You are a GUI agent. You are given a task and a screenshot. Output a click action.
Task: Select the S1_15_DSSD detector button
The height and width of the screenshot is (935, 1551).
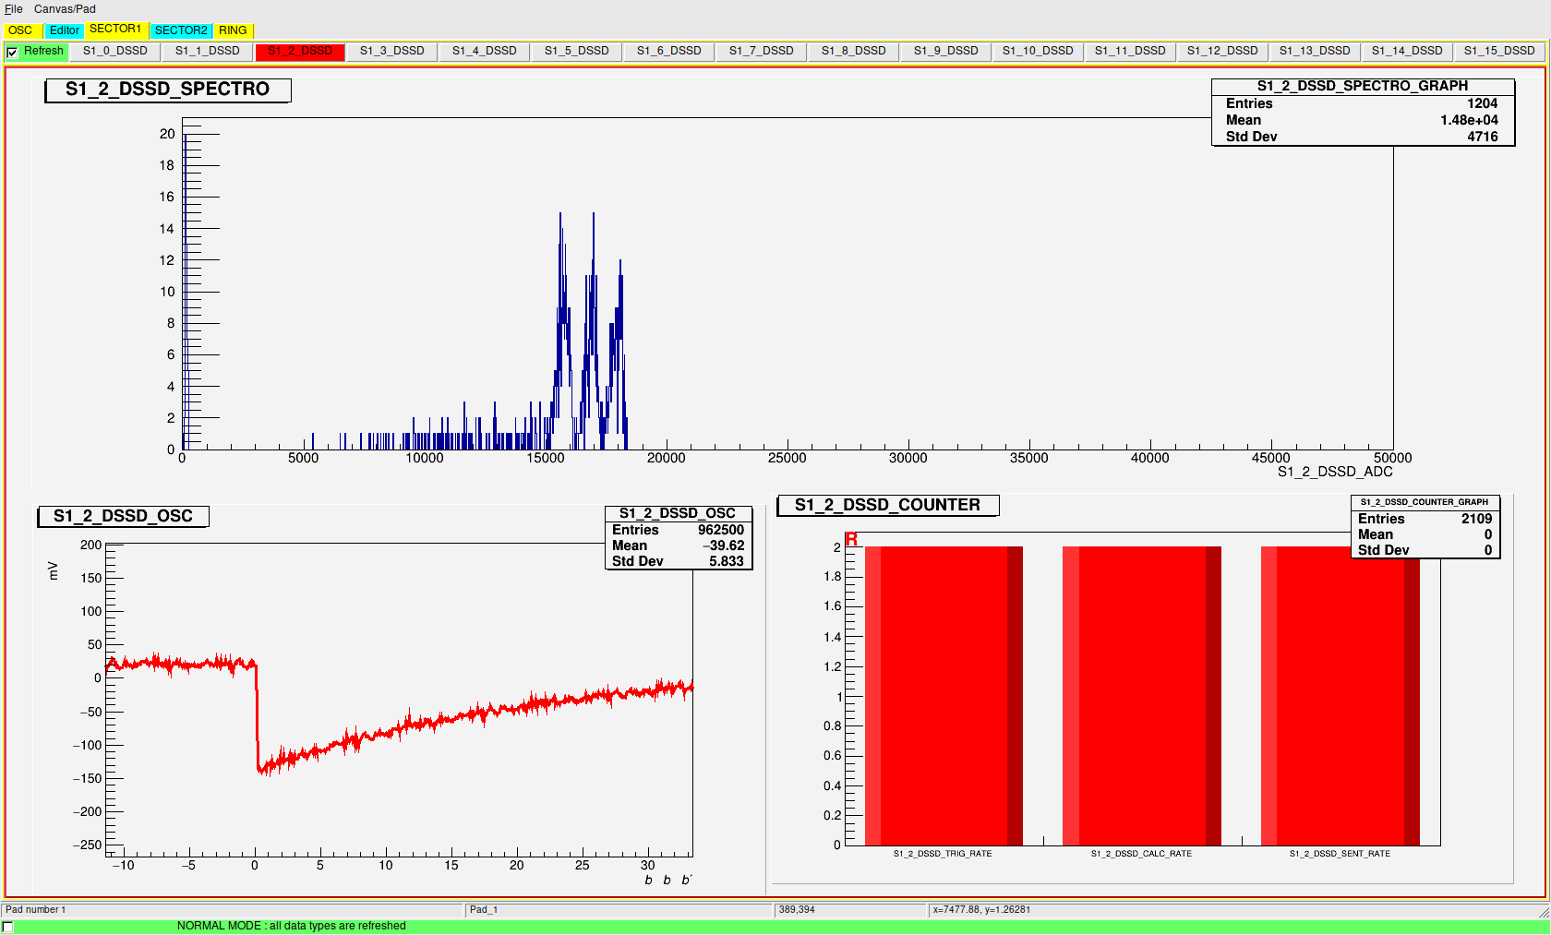pos(1499,51)
